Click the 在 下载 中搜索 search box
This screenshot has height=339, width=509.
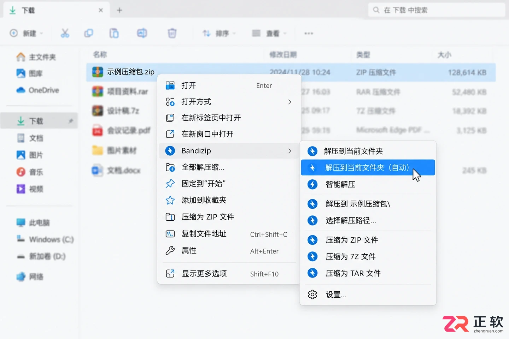437,10
